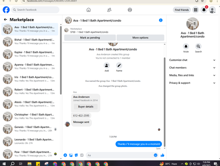
Task: Open weather widget on taskbar
Action: 168,164
